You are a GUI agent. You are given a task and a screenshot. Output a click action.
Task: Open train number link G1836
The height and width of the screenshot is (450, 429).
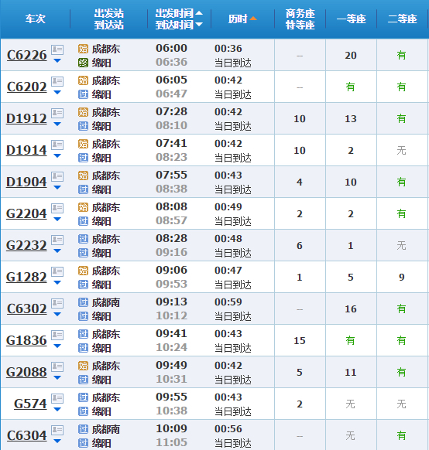pos(26,340)
